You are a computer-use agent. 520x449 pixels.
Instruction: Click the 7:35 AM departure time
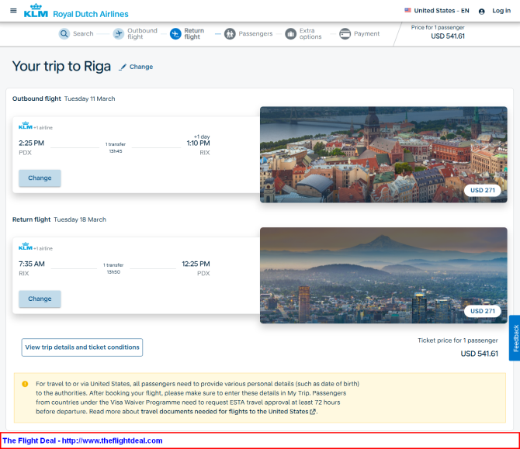[32, 264]
